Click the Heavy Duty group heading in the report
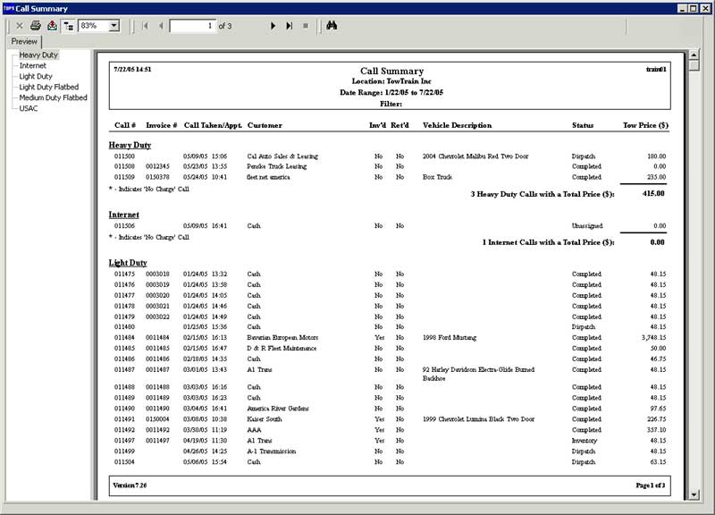 (130, 145)
